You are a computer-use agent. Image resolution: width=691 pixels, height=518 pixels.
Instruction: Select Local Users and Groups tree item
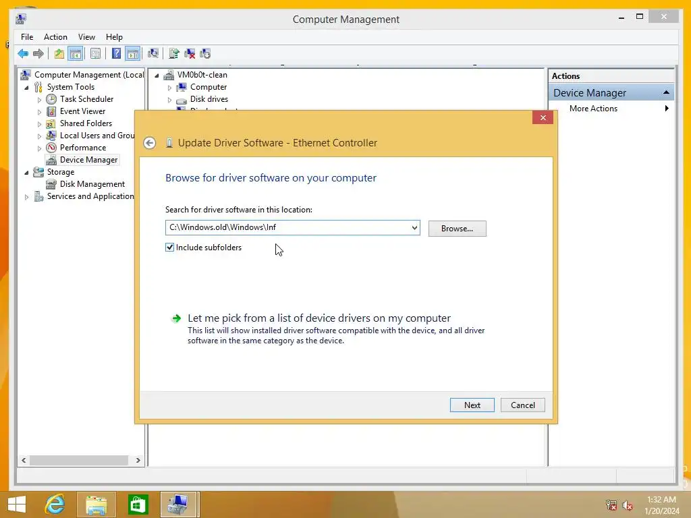click(97, 136)
